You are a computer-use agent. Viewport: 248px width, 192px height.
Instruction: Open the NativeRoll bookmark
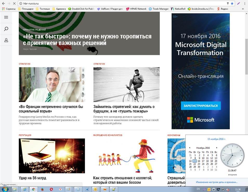click(x=178, y=9)
